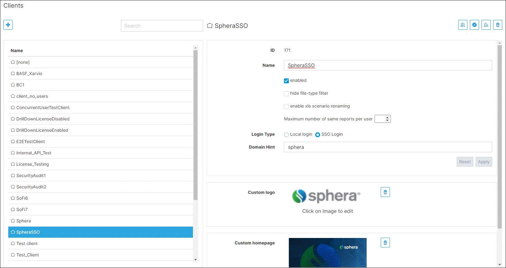Select DrillDownLicenseEnabled client

point(100,130)
